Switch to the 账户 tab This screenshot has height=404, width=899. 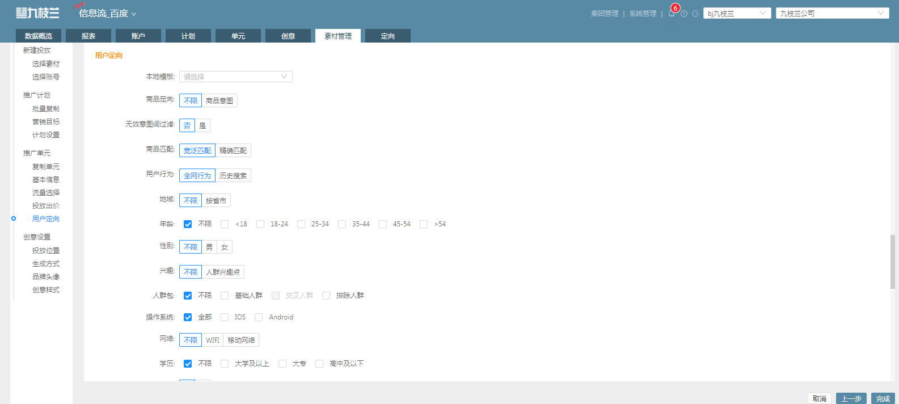[138, 36]
